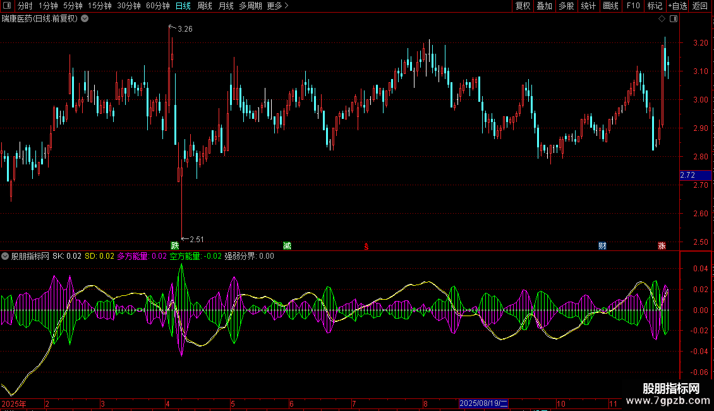Click the diamond marker icon
This screenshot has height=411, width=714.
(662, 19)
